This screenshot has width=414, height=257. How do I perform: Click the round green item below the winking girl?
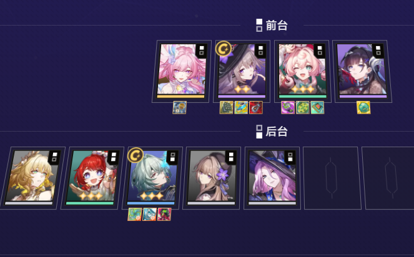303,108
